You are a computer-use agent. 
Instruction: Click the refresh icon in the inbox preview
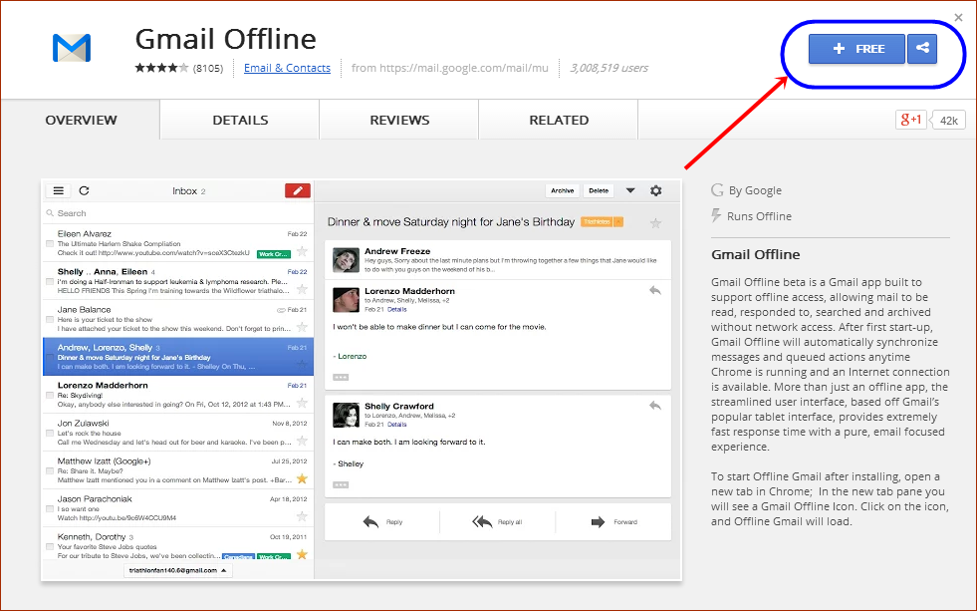click(84, 190)
